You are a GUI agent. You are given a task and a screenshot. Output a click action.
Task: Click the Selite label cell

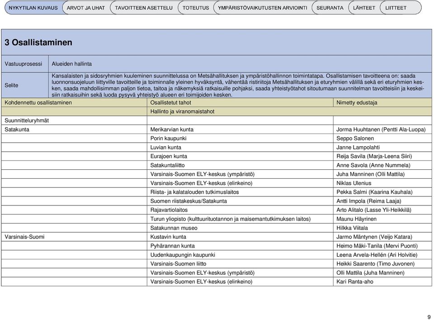pos(25,86)
